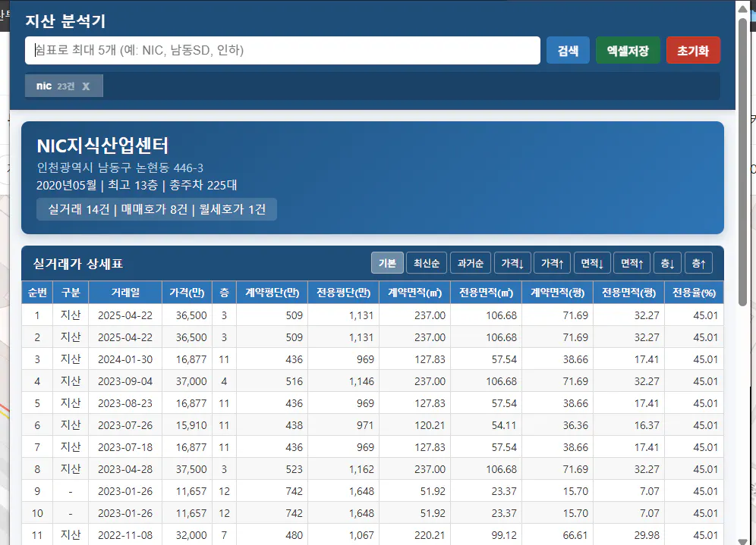Click the 계약면적(평) column header
The height and width of the screenshot is (545, 756).
coord(558,293)
